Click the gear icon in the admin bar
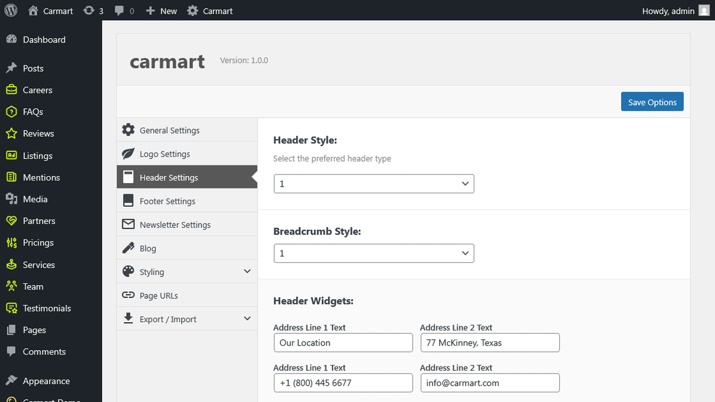 193,11
